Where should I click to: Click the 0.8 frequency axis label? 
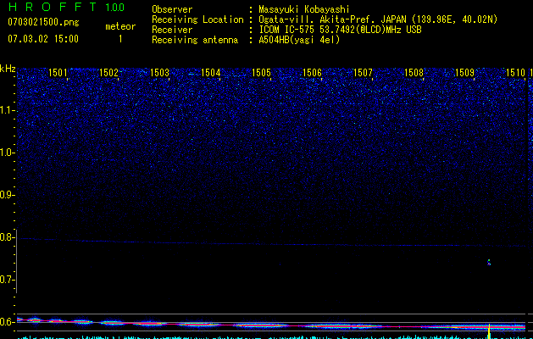(6, 237)
